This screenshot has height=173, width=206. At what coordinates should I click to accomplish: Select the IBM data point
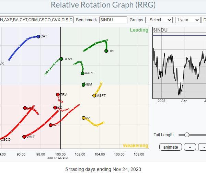(x=83, y=85)
